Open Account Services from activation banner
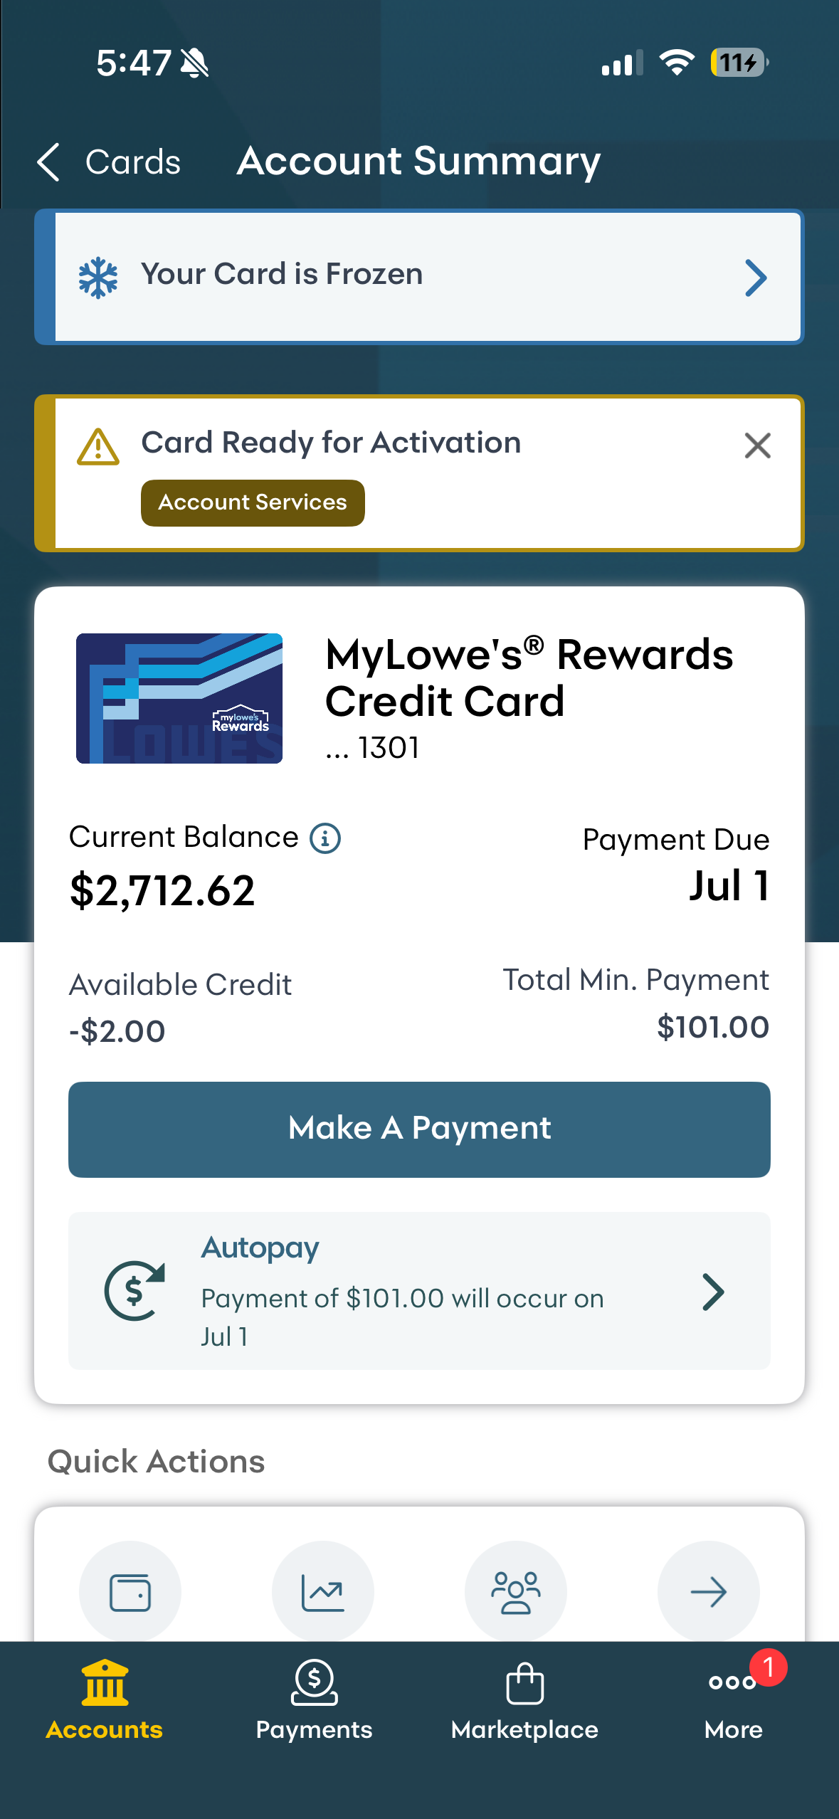Screen dimensions: 839x1819 click(253, 503)
